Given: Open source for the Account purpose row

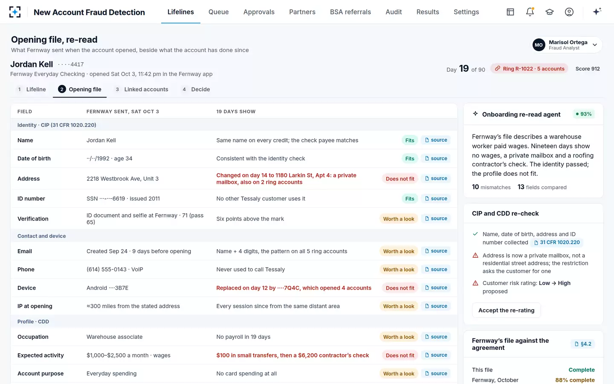Looking at the screenshot, I should tap(436, 373).
